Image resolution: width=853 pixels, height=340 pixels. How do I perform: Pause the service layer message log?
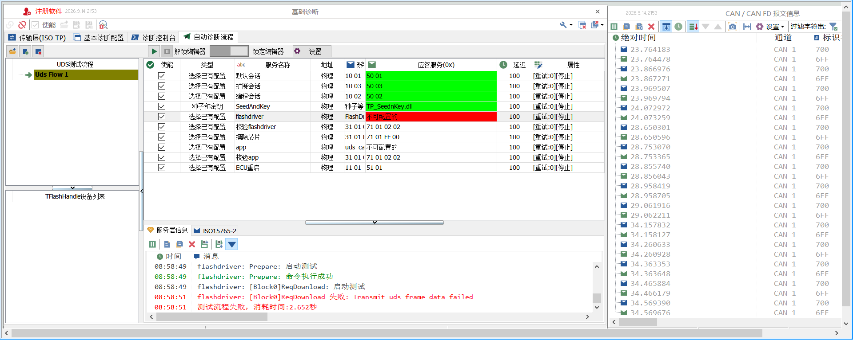[152, 244]
